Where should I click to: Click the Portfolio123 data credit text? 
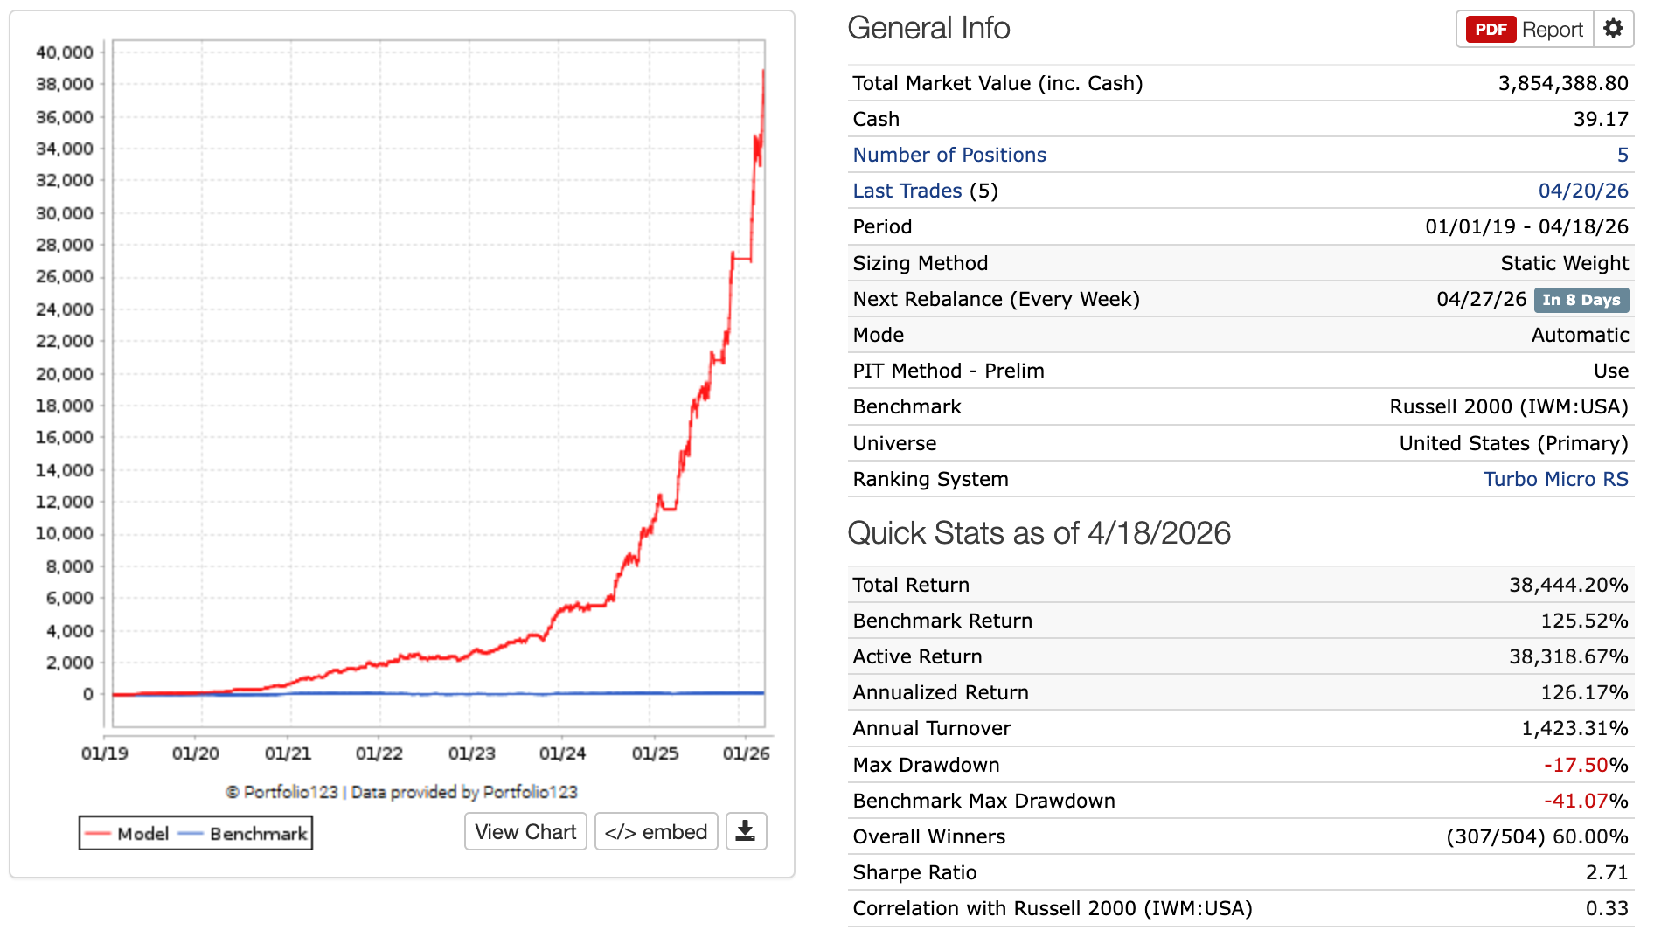pos(401,792)
